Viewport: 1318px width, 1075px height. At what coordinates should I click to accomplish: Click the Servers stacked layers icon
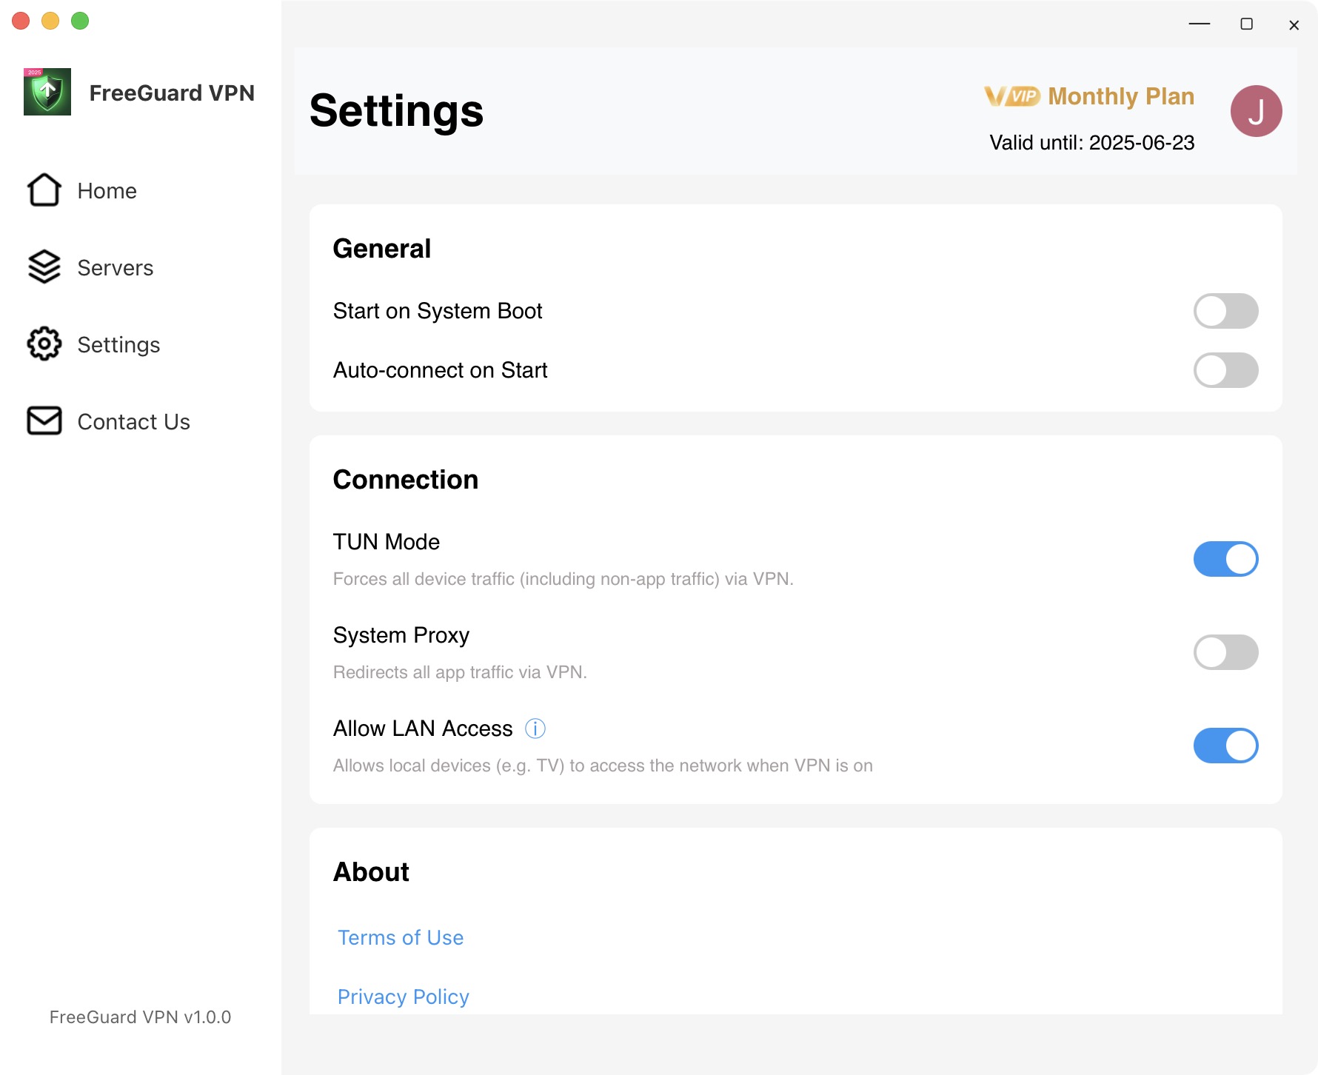tap(44, 267)
